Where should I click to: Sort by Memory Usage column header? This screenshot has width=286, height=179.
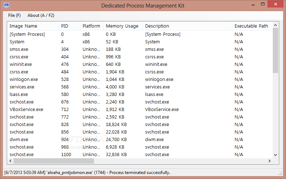coord(123,26)
